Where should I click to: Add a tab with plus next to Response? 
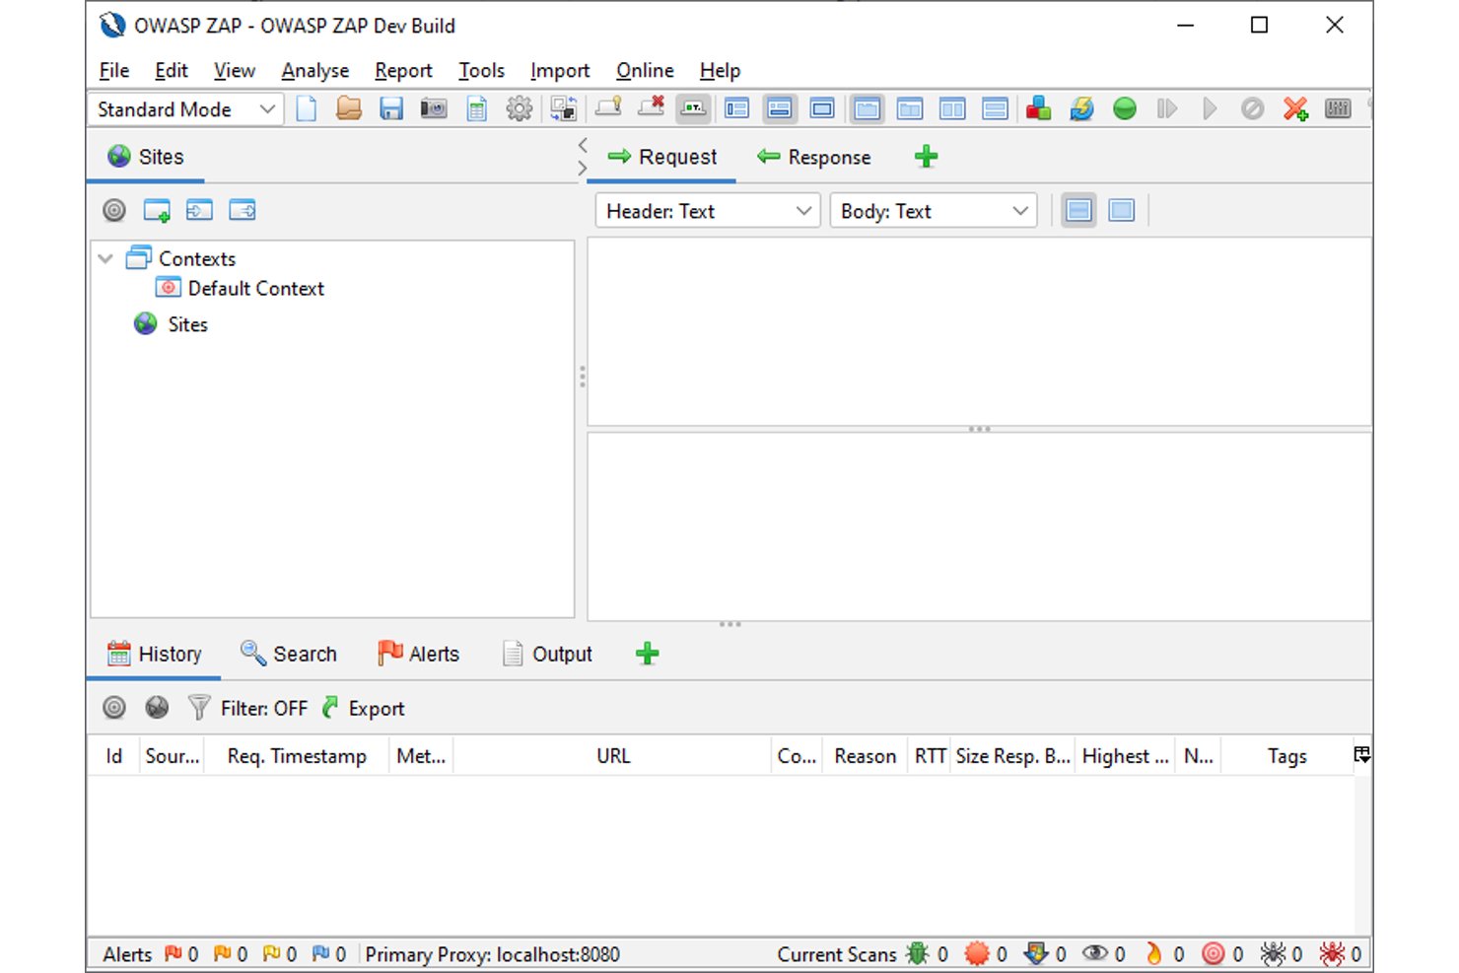pos(926,157)
